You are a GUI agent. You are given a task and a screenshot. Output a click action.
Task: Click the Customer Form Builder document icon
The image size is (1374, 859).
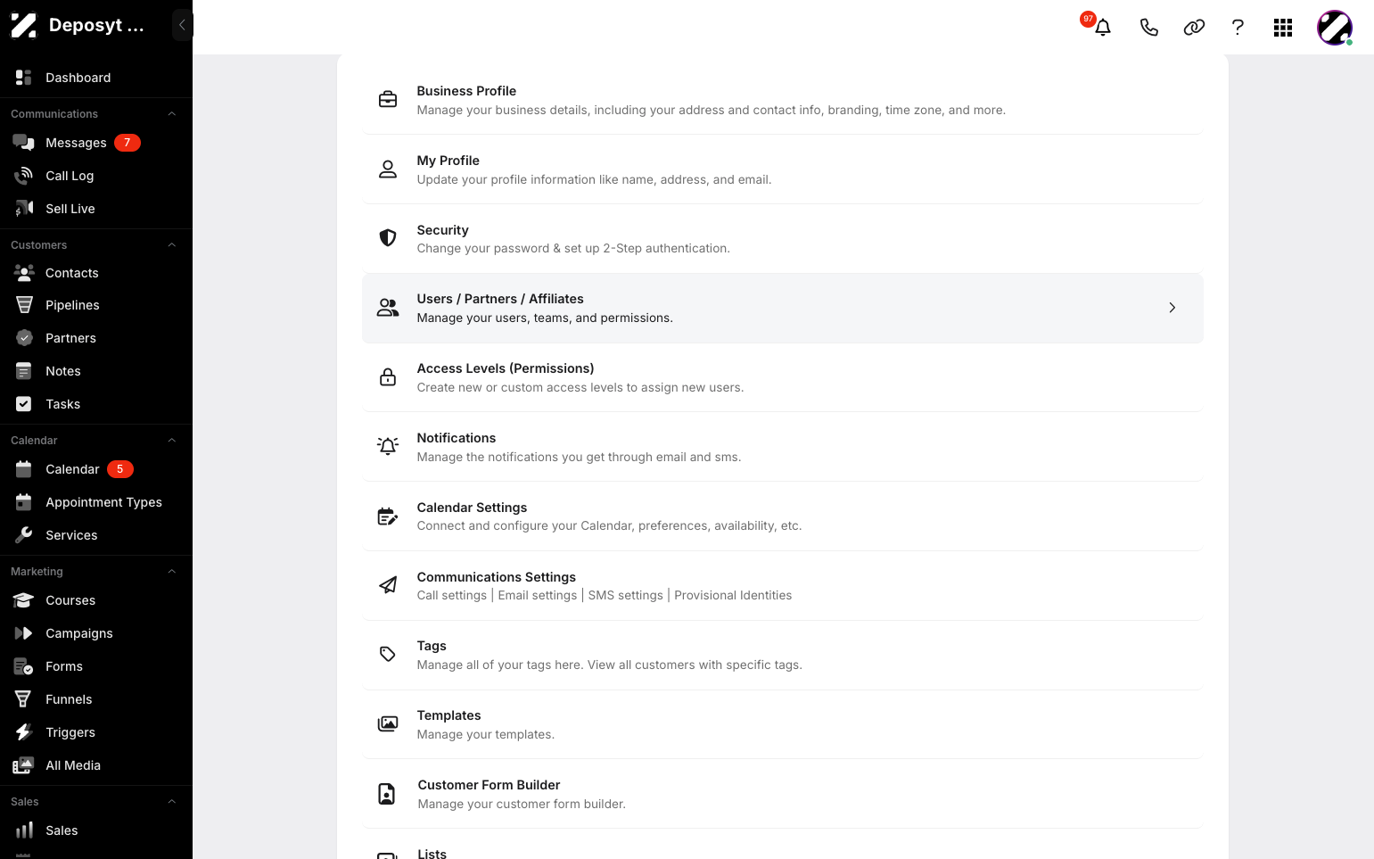387,794
